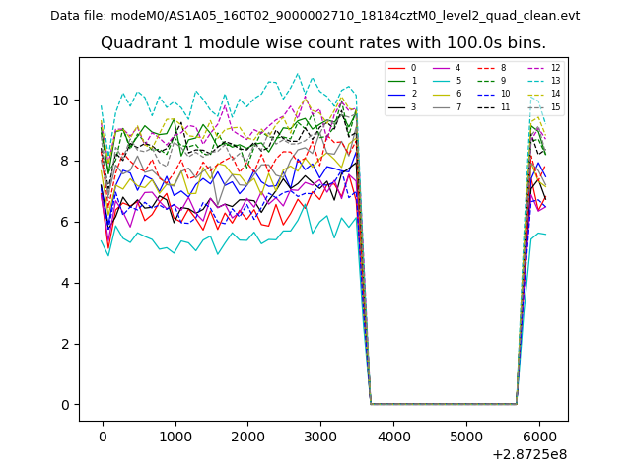
Task: Click the yellow solid line legend entry 6
Action: (x=447, y=94)
